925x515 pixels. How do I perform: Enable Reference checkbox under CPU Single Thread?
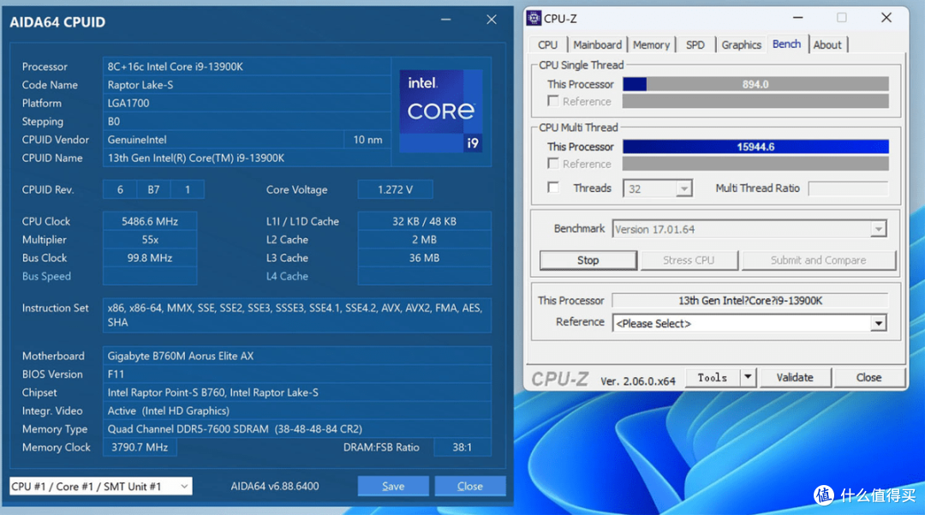(x=552, y=101)
